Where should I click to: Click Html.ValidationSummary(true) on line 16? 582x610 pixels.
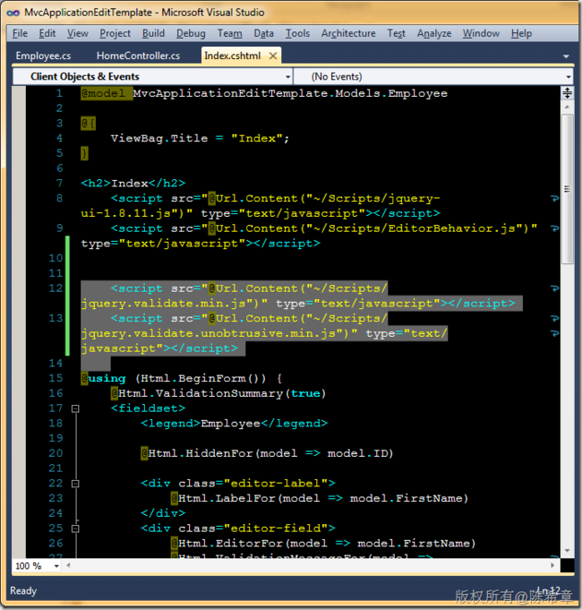tap(222, 393)
